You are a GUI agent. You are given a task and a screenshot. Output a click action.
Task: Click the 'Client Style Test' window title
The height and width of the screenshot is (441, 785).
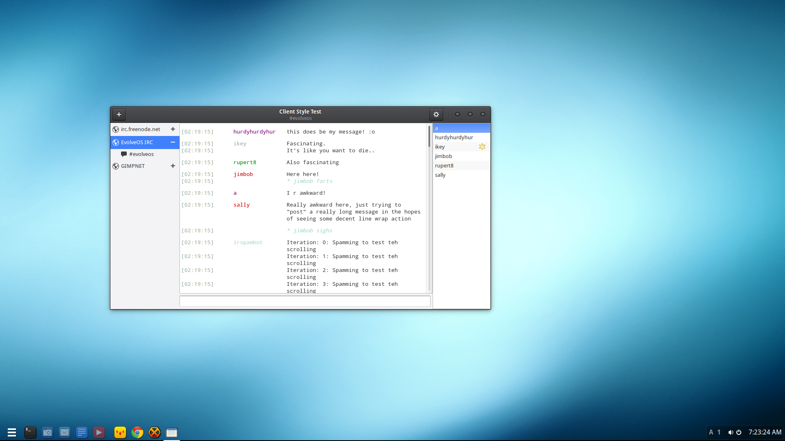(x=300, y=111)
